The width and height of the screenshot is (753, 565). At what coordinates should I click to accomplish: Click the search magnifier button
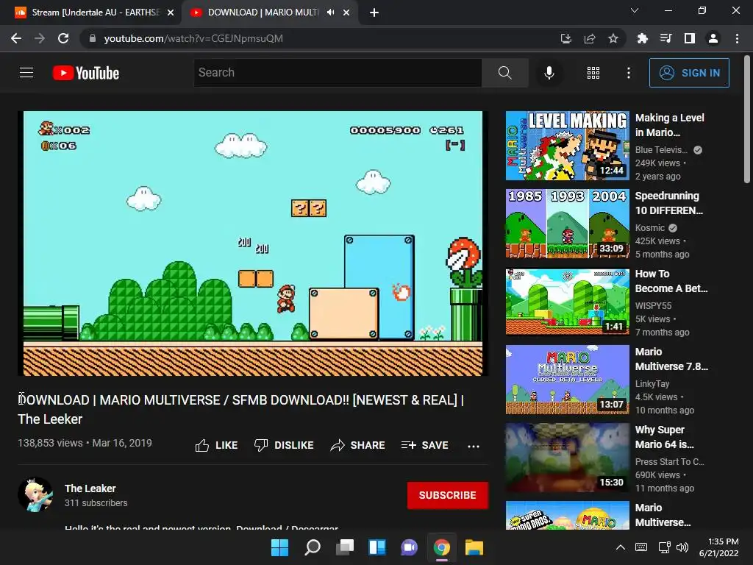pyautogui.click(x=504, y=73)
